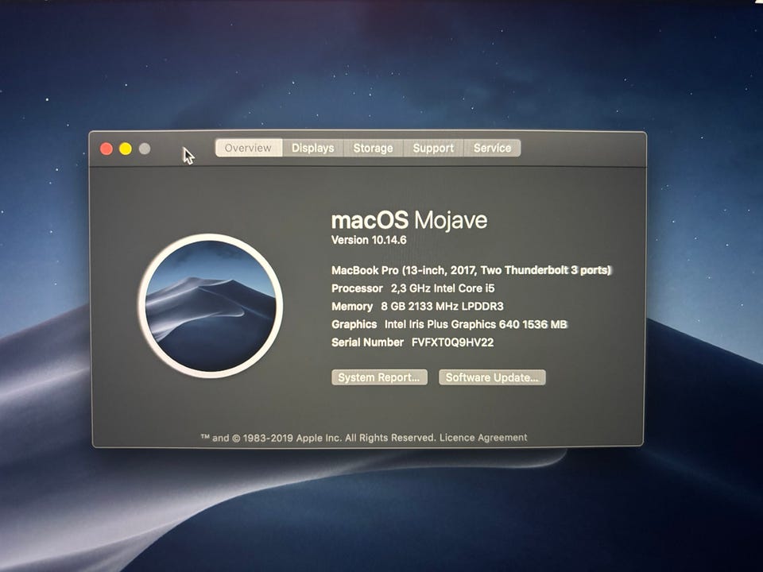Switch to the Overview tab
The width and height of the screenshot is (763, 572).
point(249,148)
